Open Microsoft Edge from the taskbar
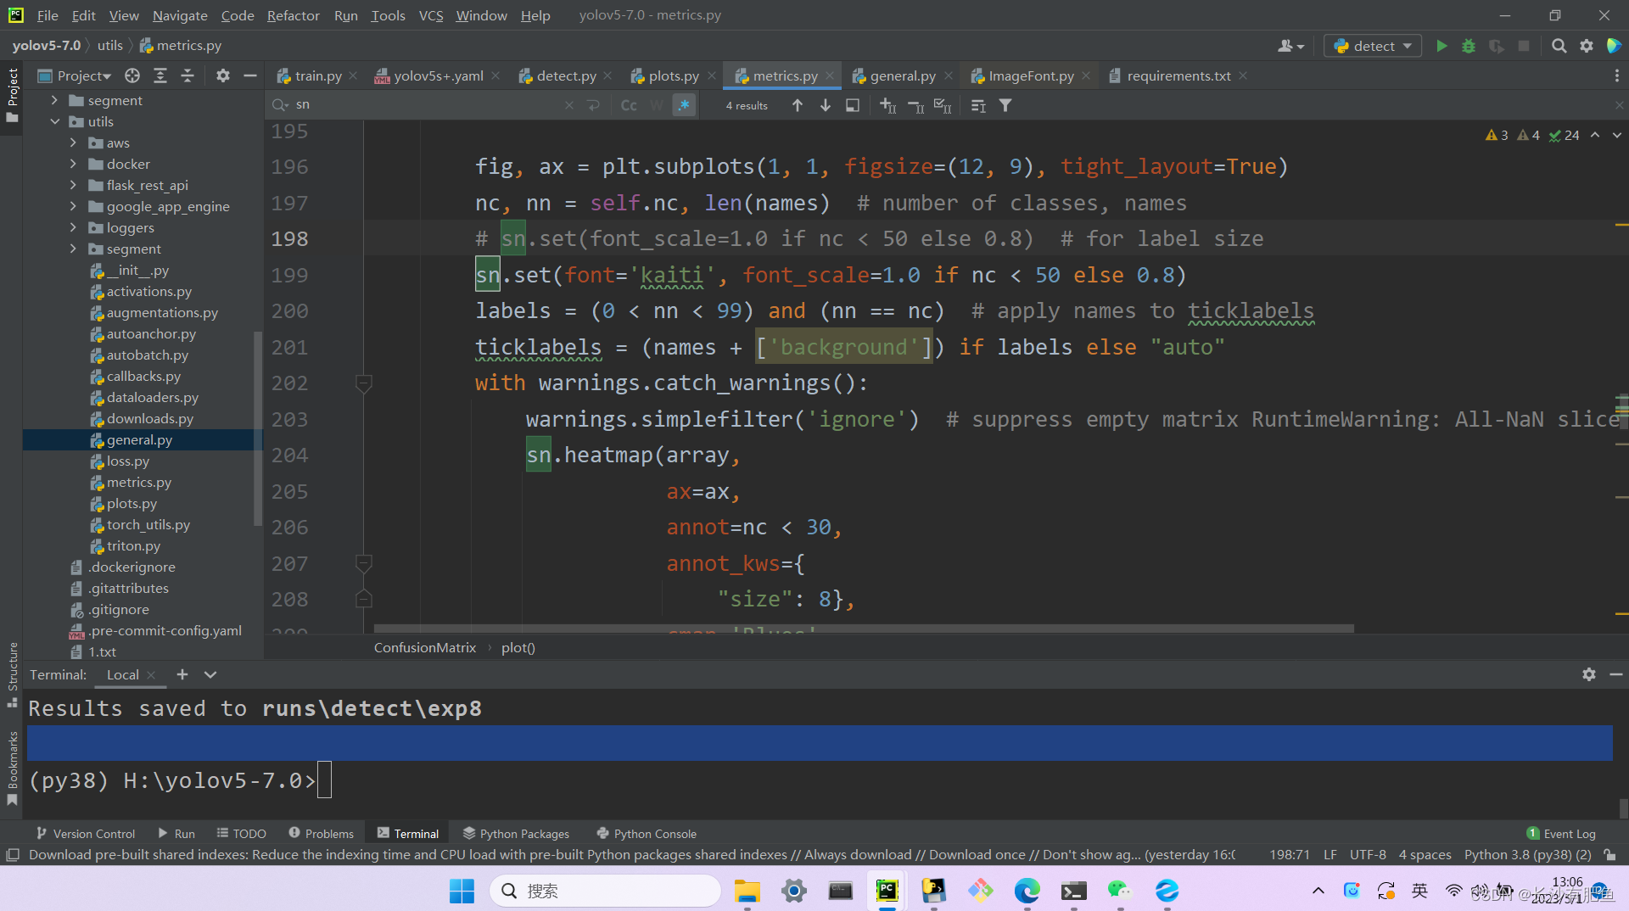This screenshot has width=1629, height=911. click(x=1027, y=890)
